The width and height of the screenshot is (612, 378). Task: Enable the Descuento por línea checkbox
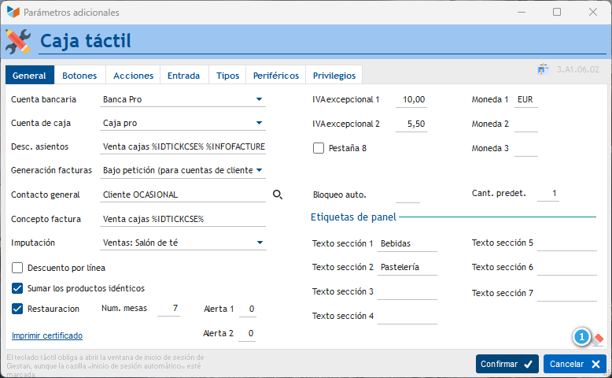(17, 268)
